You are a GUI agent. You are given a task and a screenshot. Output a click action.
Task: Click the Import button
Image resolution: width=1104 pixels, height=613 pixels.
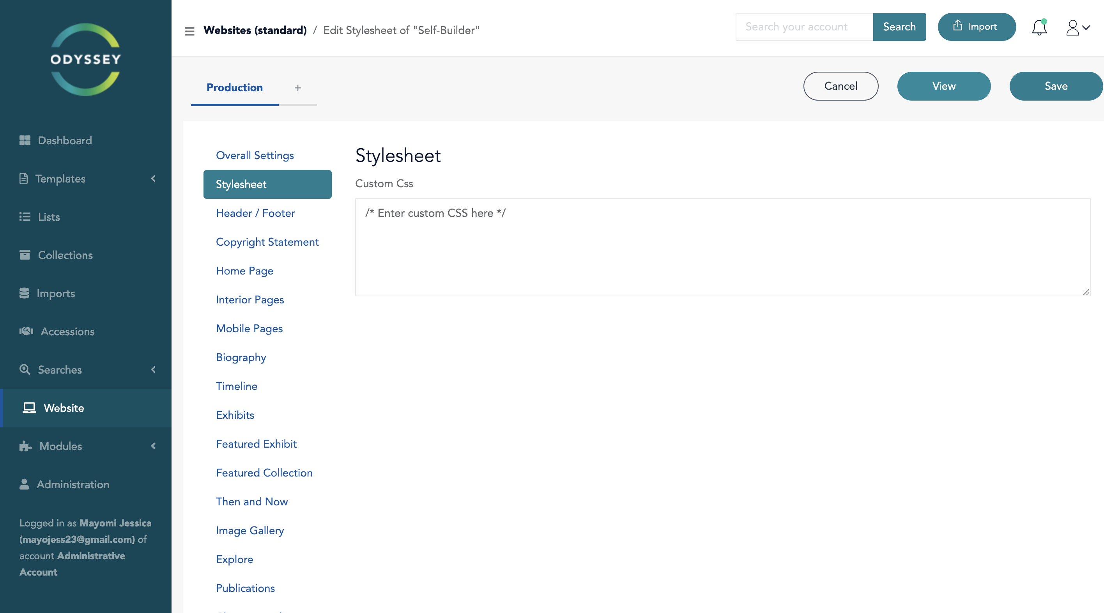click(x=976, y=27)
